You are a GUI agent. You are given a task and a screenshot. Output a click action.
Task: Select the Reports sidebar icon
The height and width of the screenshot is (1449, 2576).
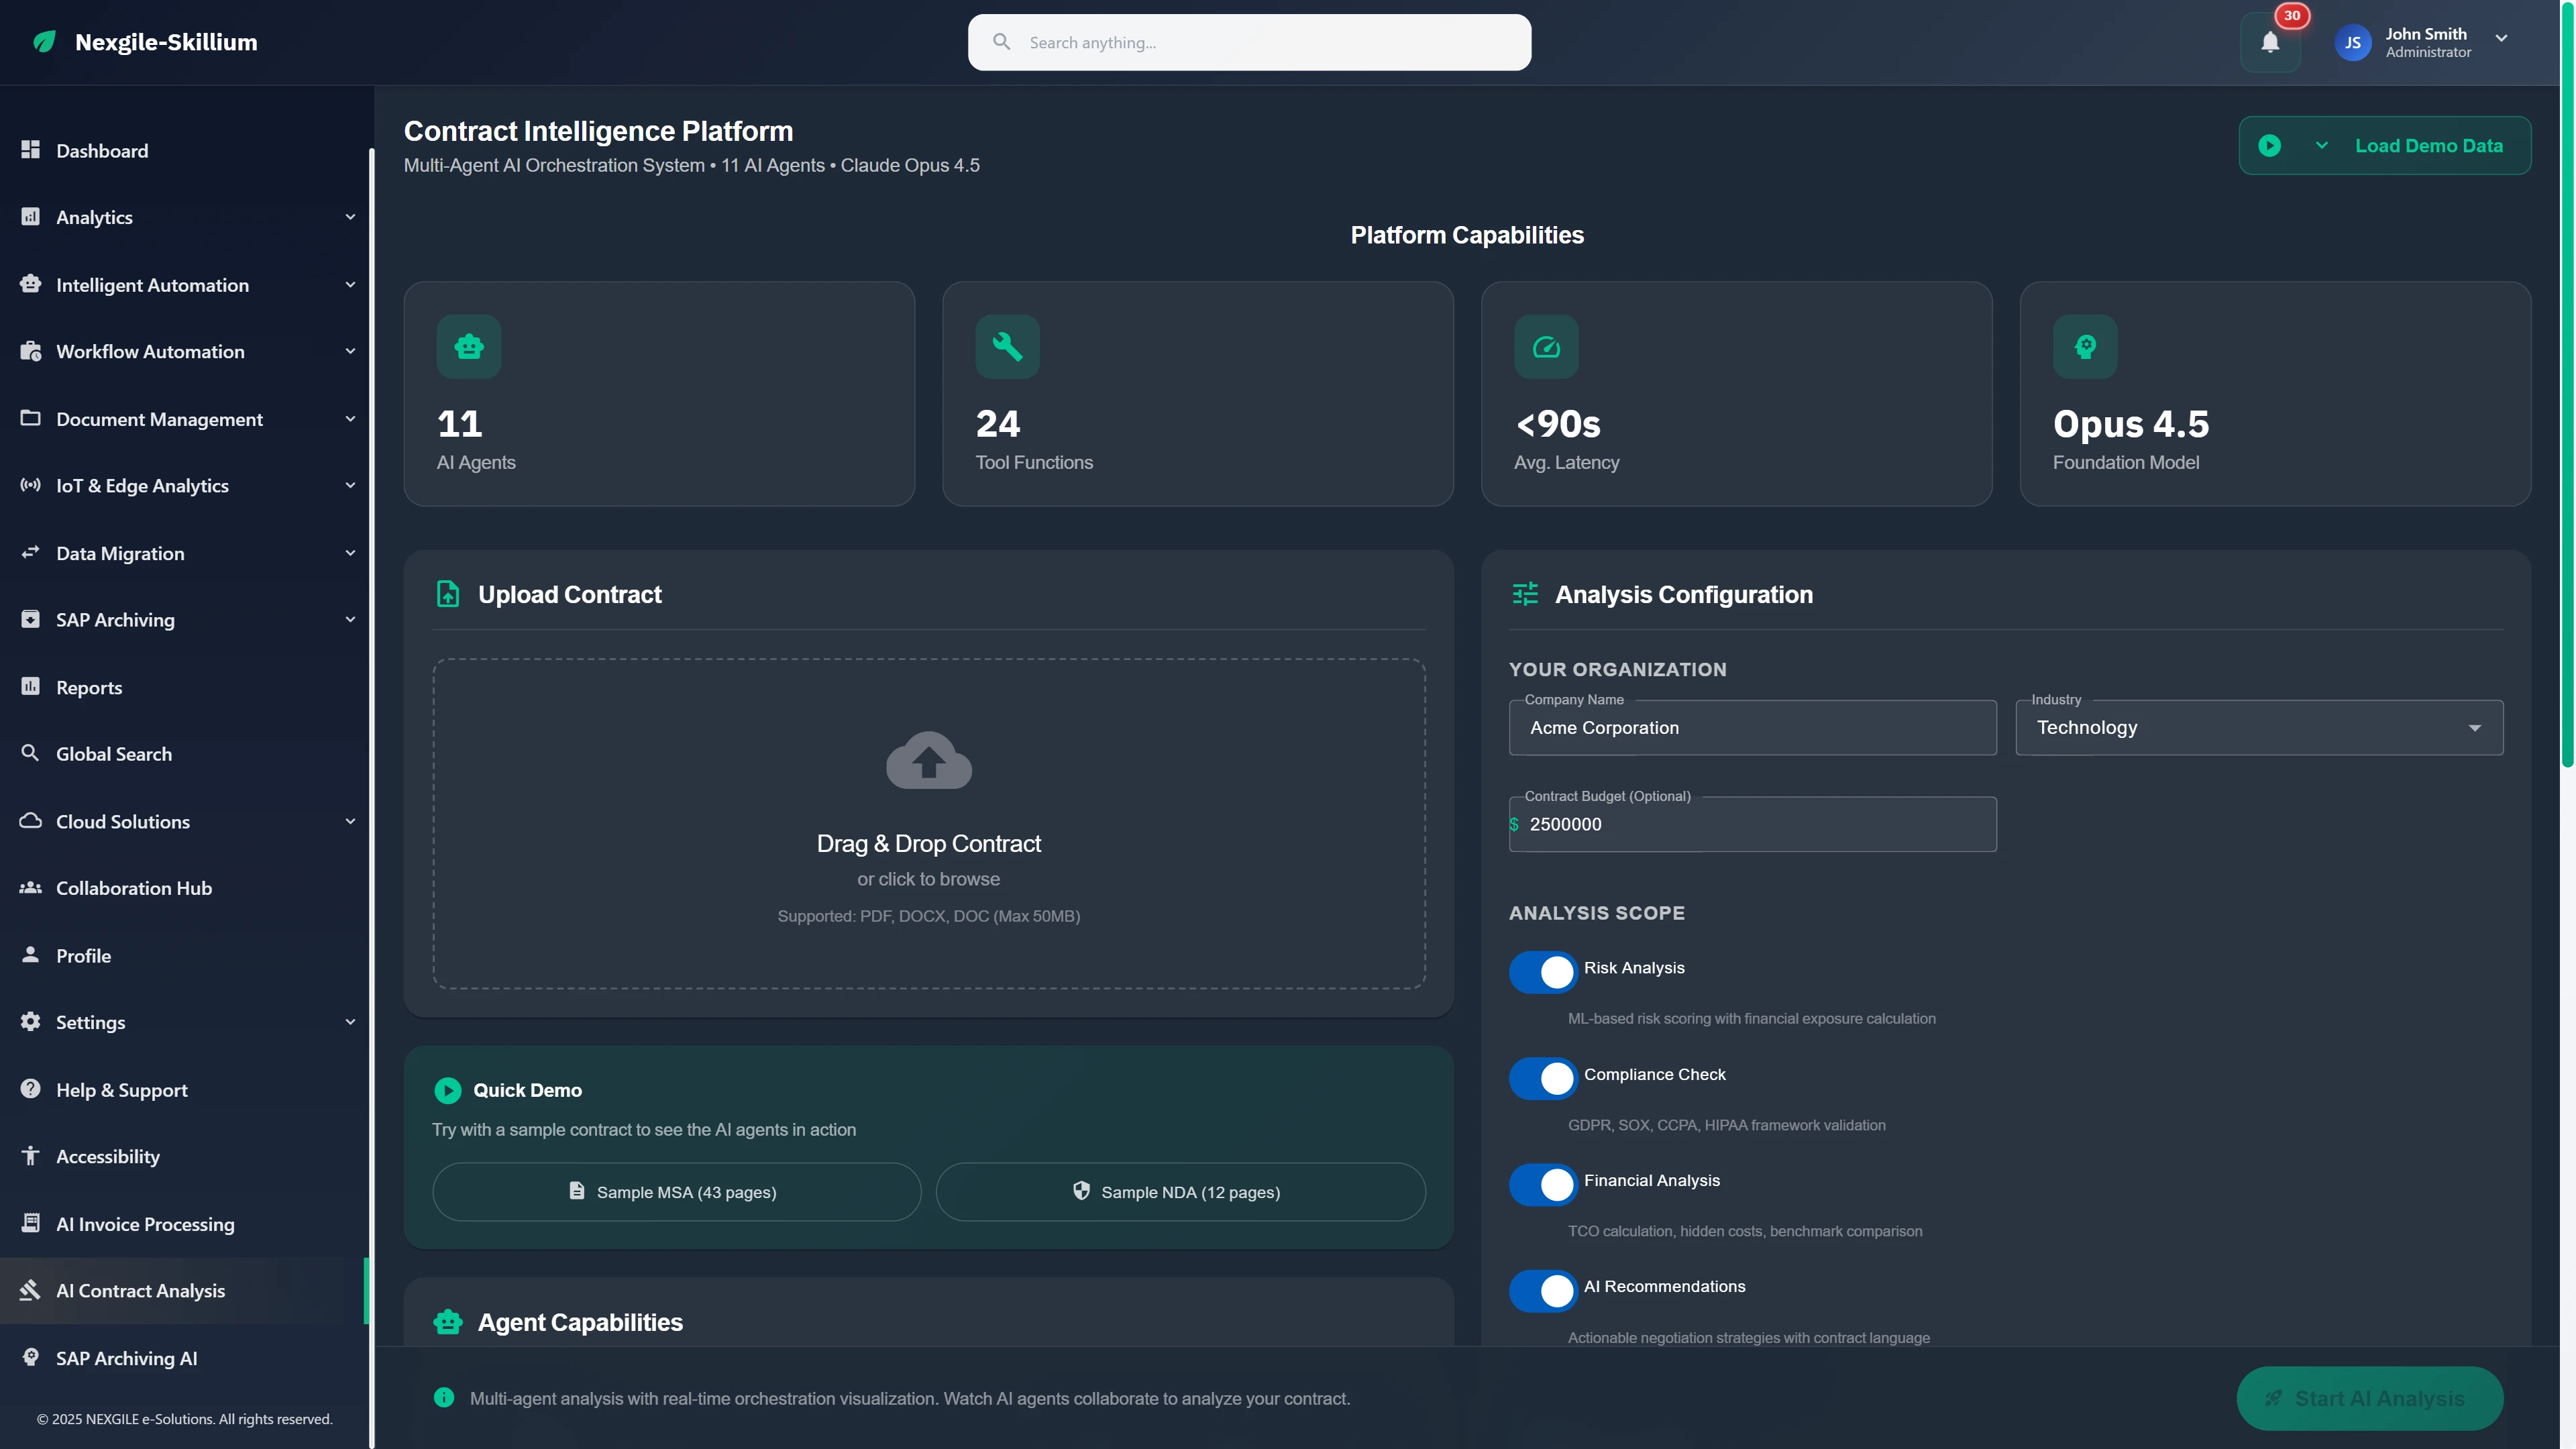[30, 686]
